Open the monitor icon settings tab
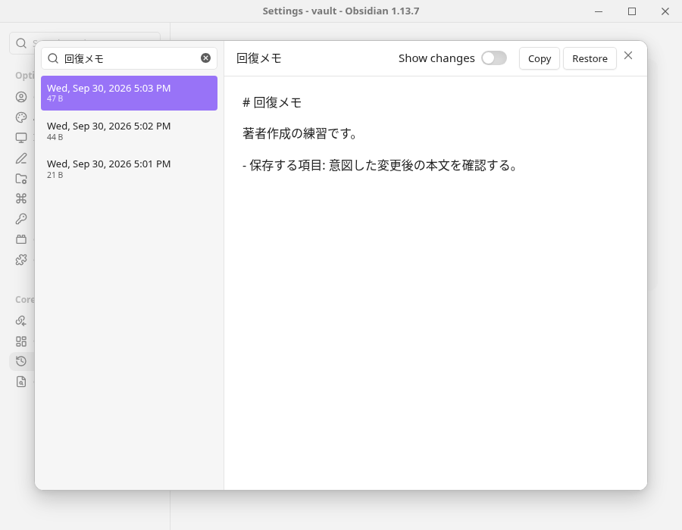682x530 pixels. tap(21, 138)
